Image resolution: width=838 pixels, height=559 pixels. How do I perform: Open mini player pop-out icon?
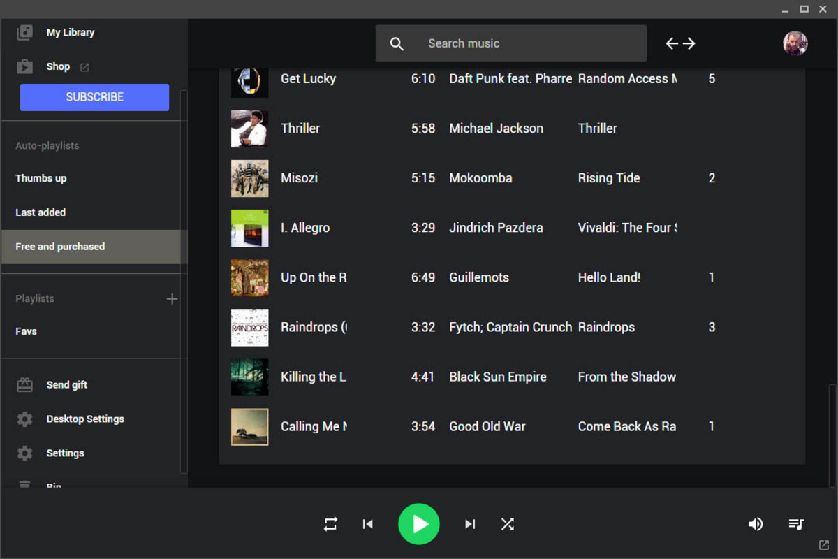point(823,545)
